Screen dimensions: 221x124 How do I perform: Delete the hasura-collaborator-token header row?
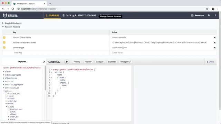click(x=215, y=42)
